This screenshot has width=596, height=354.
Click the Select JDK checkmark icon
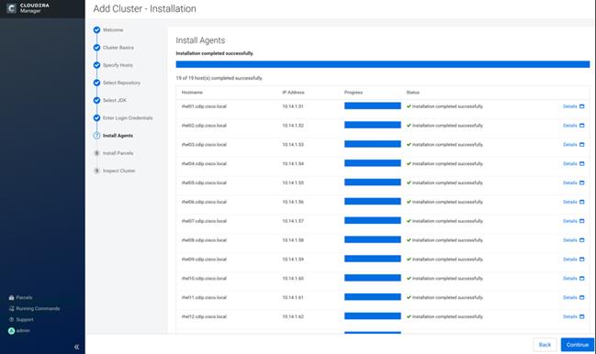[x=97, y=100]
